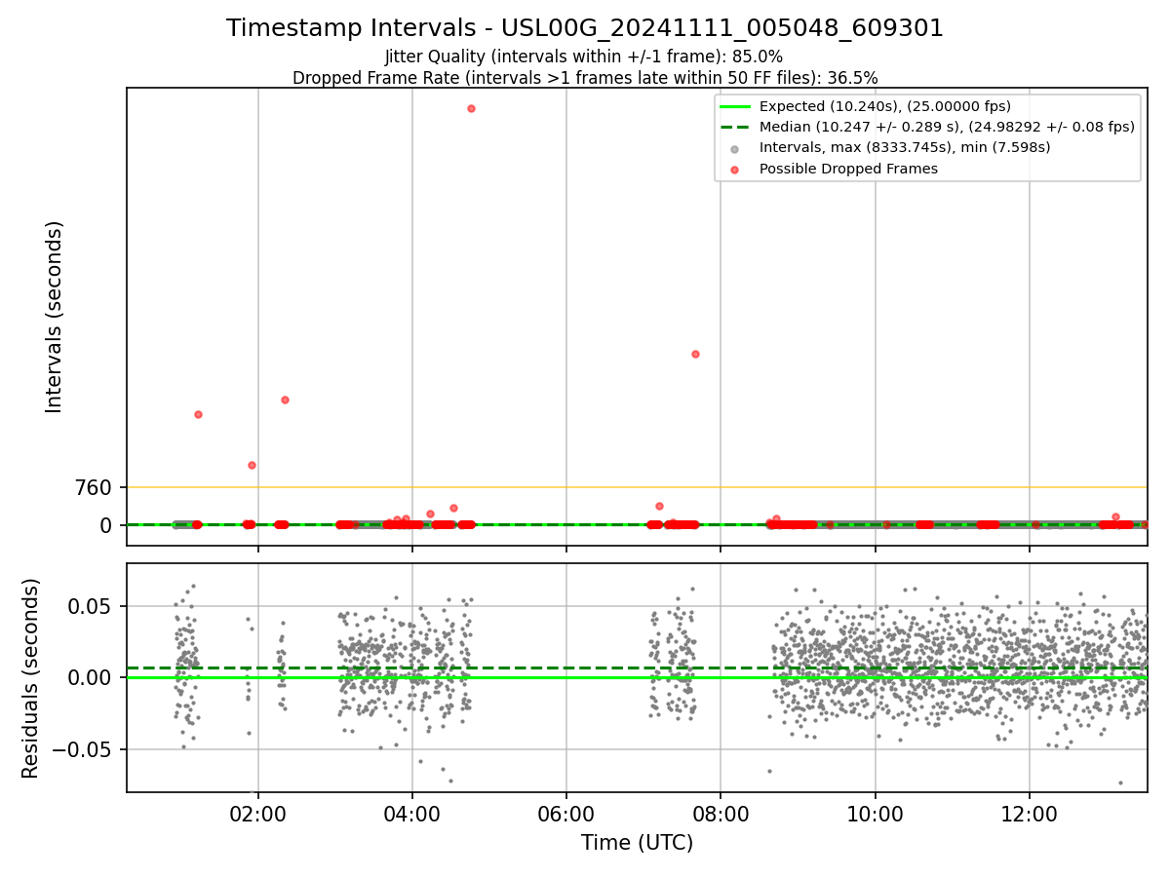Click the '04:00' x-axis tick label
The height and width of the screenshot is (877, 1170).
[x=412, y=813]
